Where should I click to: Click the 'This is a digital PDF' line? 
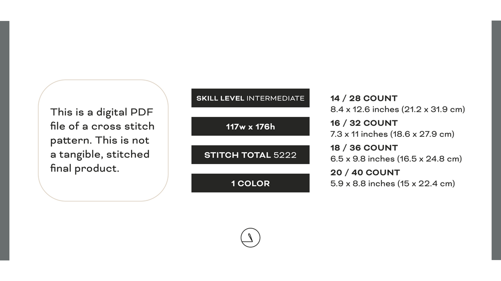[x=102, y=112]
